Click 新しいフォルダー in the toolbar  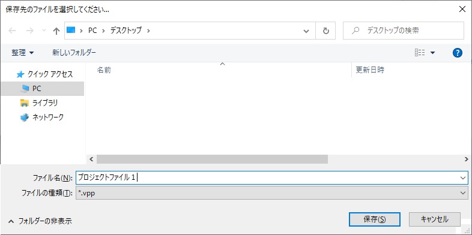point(74,53)
